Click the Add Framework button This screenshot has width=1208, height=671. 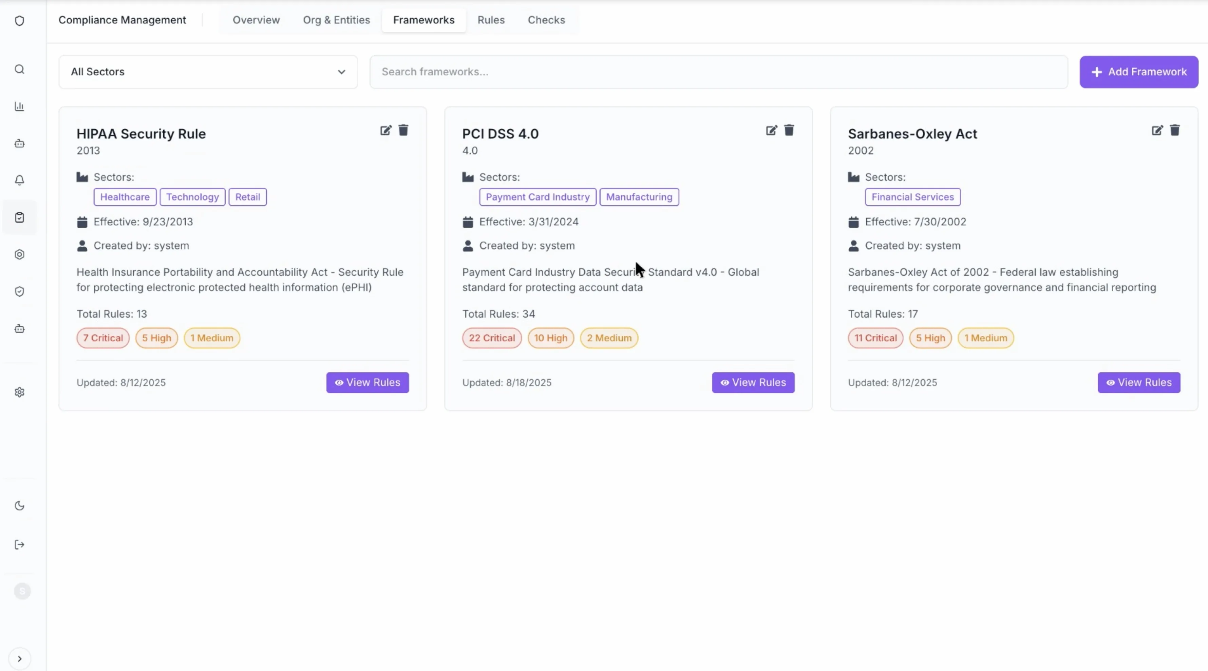[x=1138, y=72]
